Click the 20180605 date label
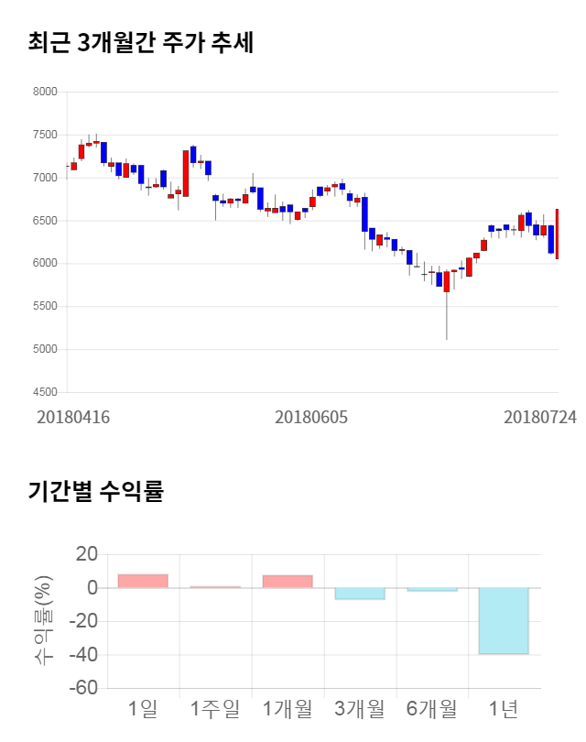Screen dimensions: 586x742 click(311, 418)
